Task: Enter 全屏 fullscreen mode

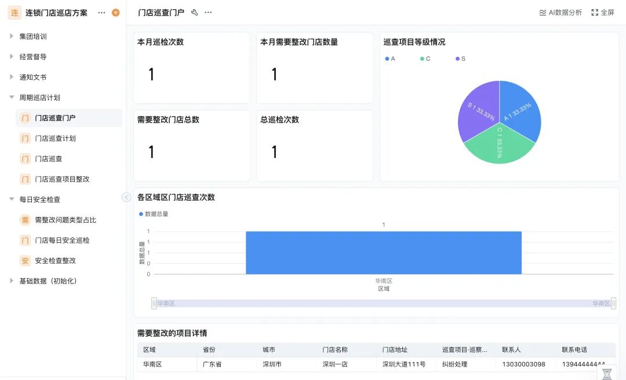Action: pyautogui.click(x=603, y=12)
